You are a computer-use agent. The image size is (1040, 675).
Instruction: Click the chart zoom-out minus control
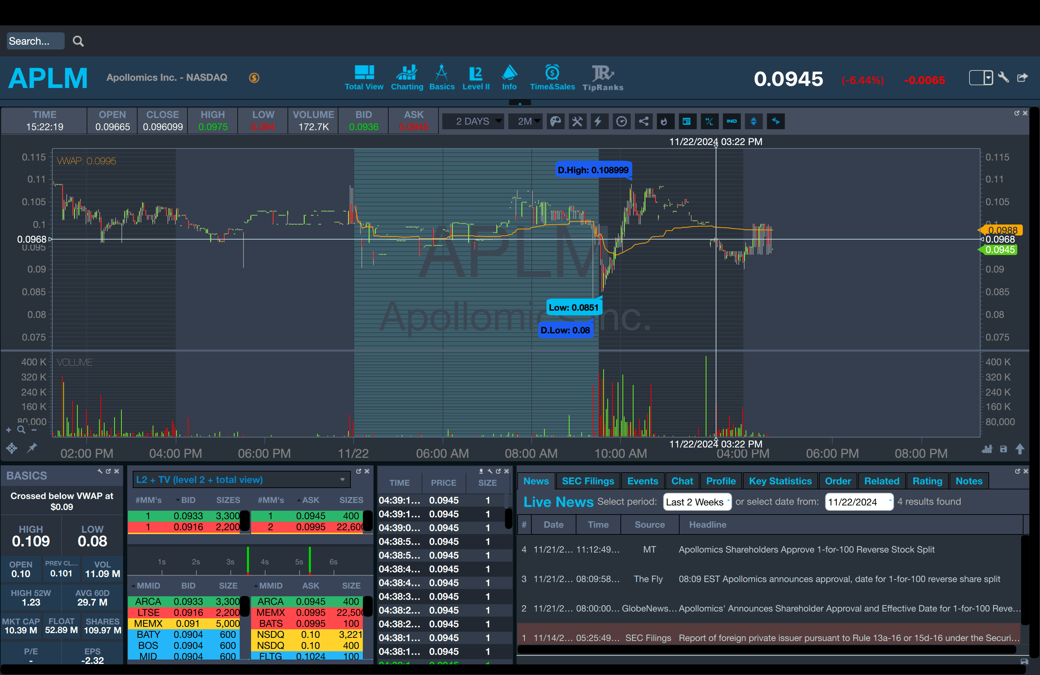[34, 430]
